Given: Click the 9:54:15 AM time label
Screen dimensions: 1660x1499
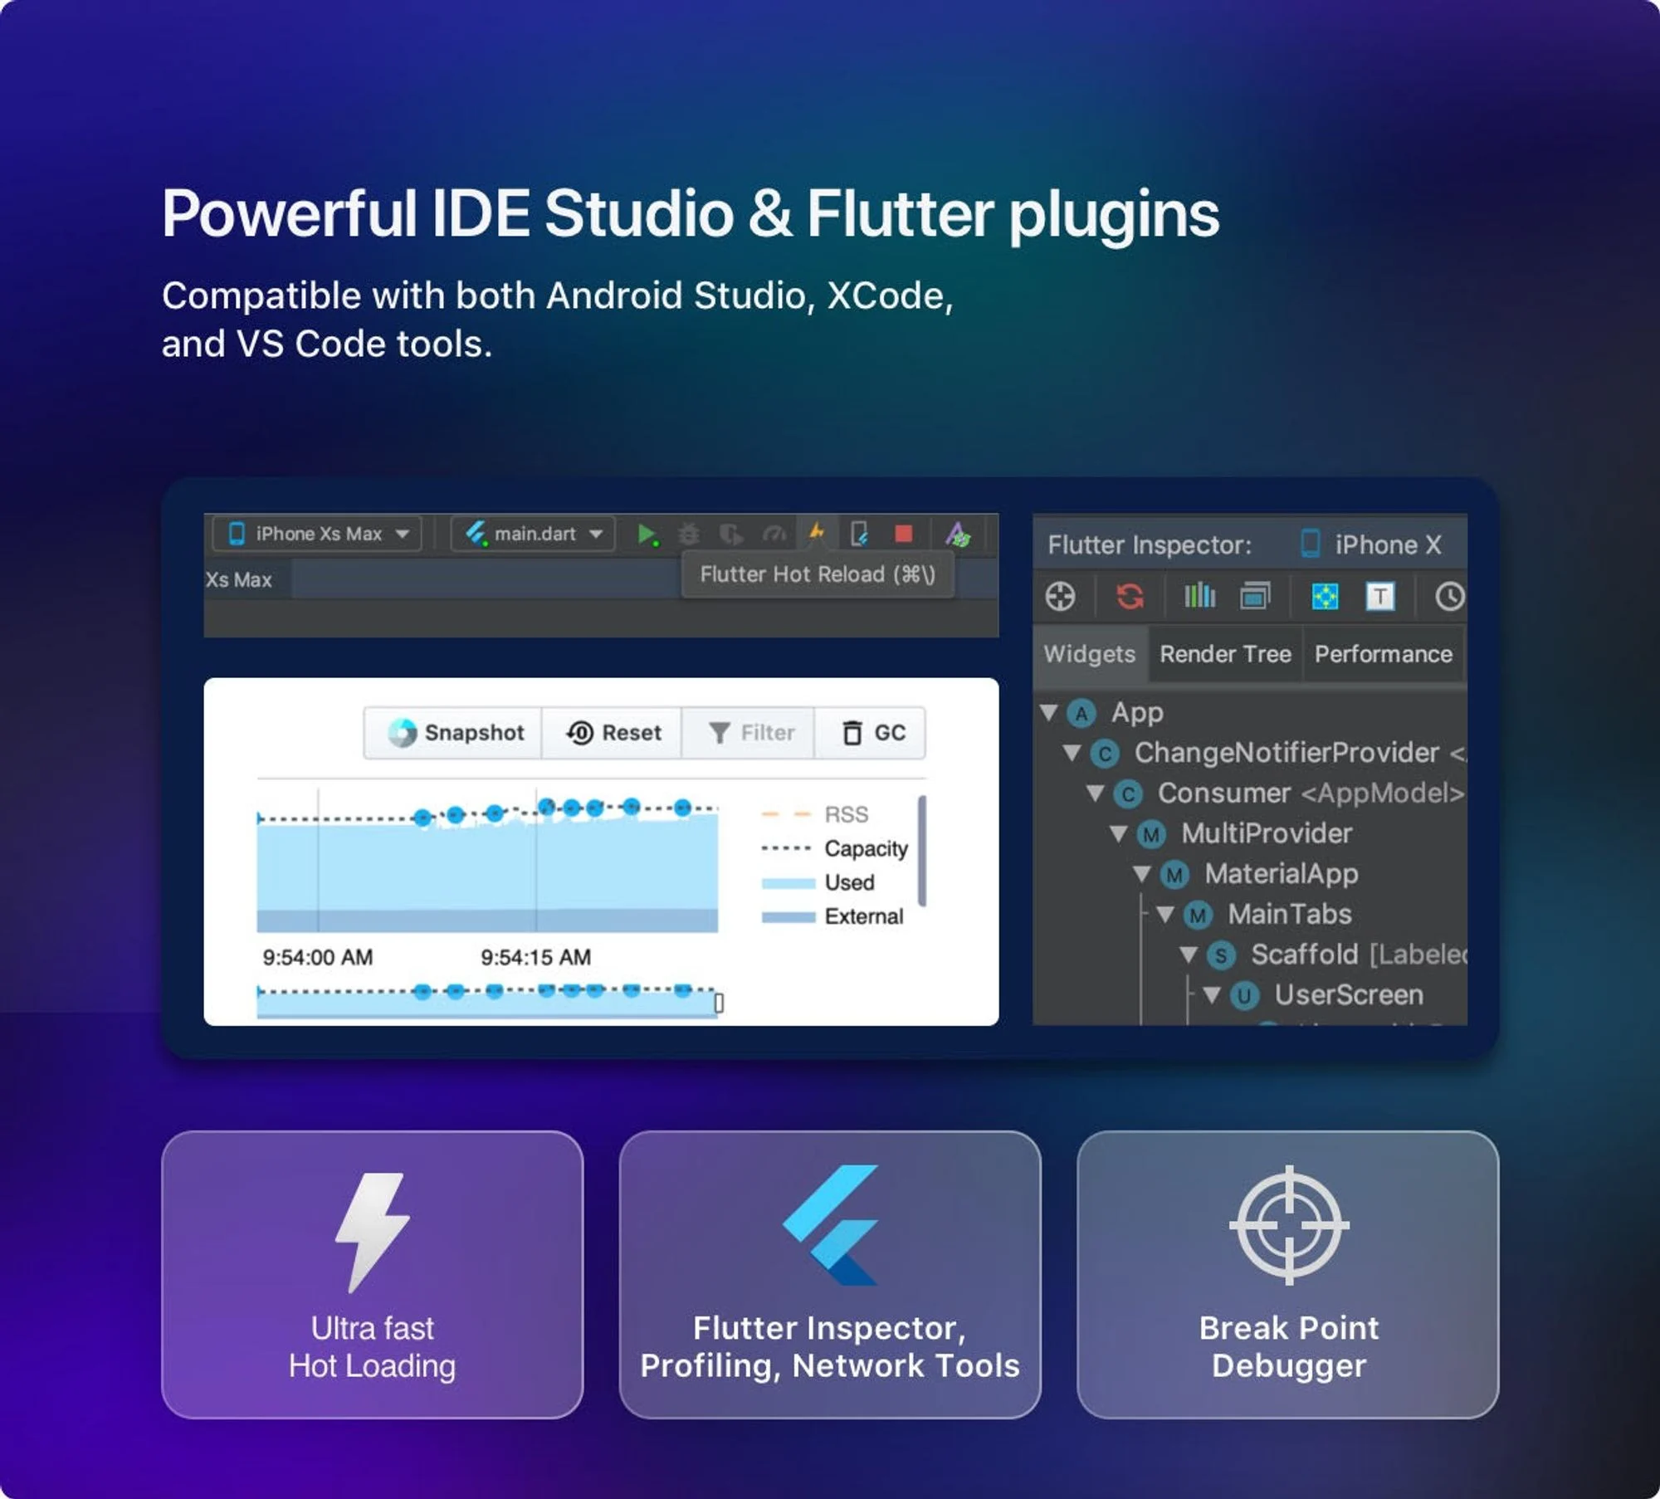Looking at the screenshot, I should tap(535, 957).
